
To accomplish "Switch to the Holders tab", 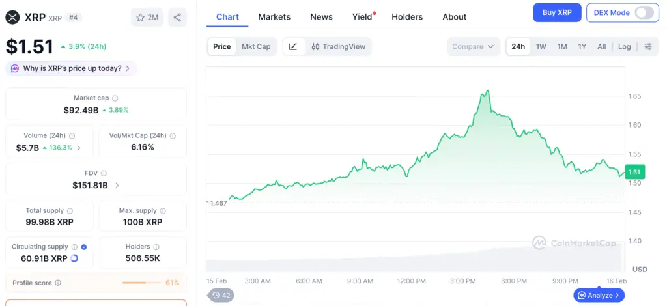I will point(407,17).
